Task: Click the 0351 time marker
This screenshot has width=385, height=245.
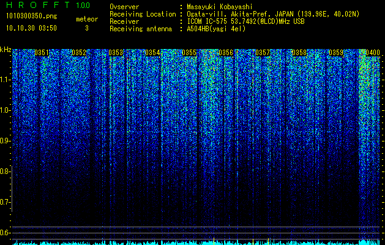Action: 42,53
